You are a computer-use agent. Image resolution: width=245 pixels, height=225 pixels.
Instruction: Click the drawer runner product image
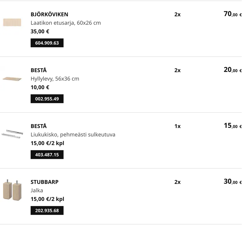pos(12,134)
